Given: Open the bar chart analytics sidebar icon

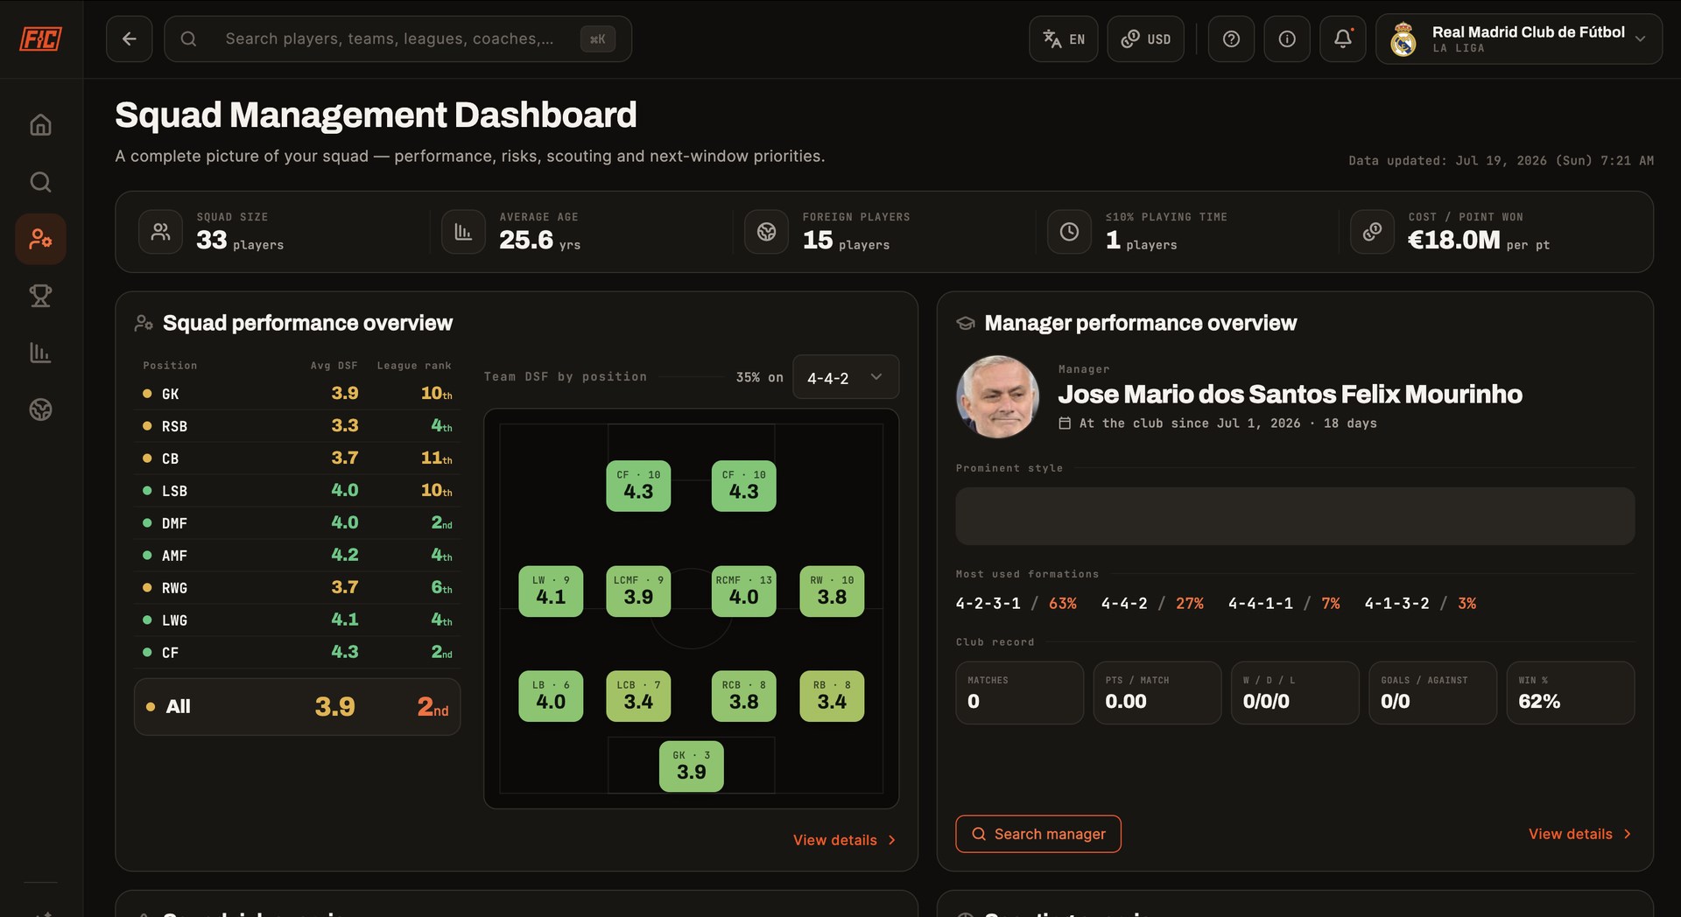Looking at the screenshot, I should coord(40,353).
